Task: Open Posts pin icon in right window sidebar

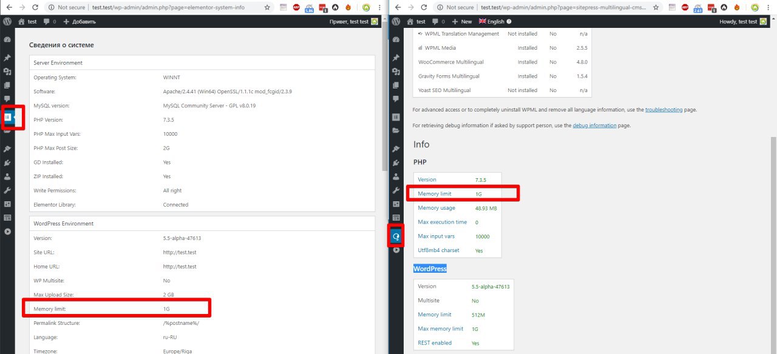Action: 396,58
